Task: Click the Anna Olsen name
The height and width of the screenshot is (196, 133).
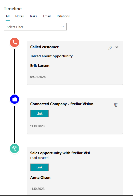Action: (x=40, y=178)
